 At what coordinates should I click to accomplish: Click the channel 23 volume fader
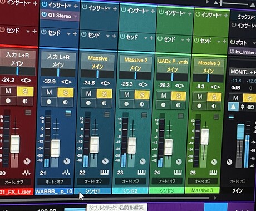[x=132, y=145]
